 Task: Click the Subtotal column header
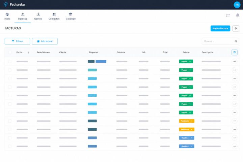click(x=121, y=53)
